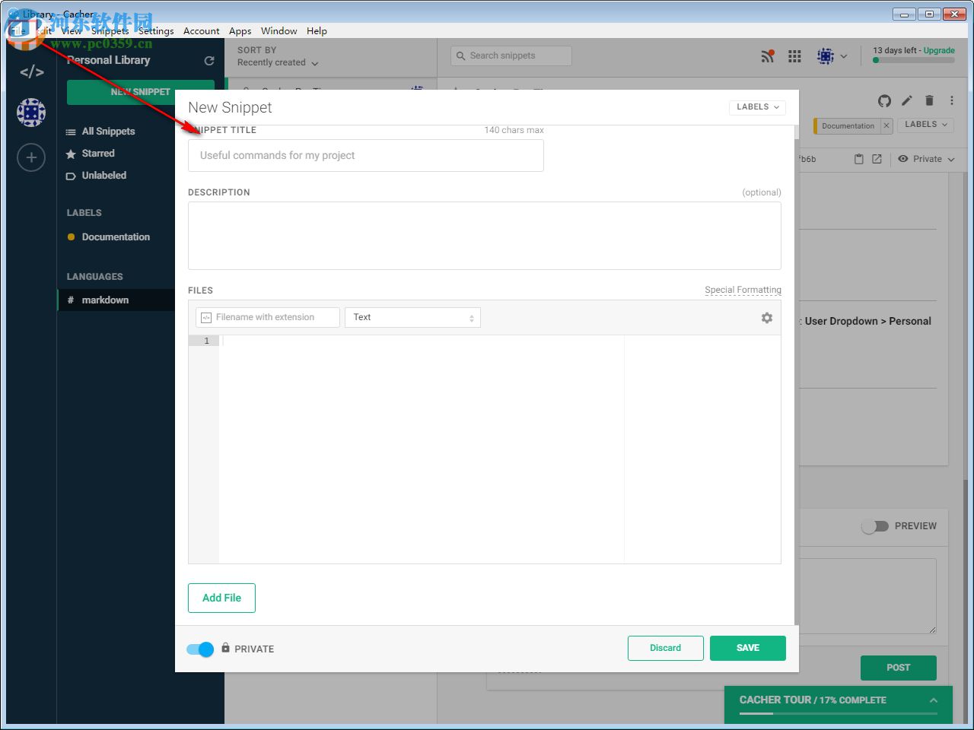The height and width of the screenshot is (730, 974).
Task: Click the Upgrade link
Action: 939,51
